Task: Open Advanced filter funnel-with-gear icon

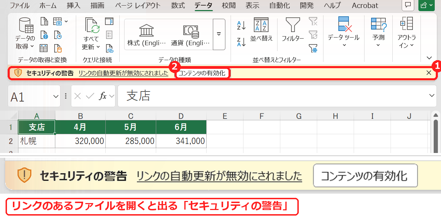Action: (x=313, y=48)
